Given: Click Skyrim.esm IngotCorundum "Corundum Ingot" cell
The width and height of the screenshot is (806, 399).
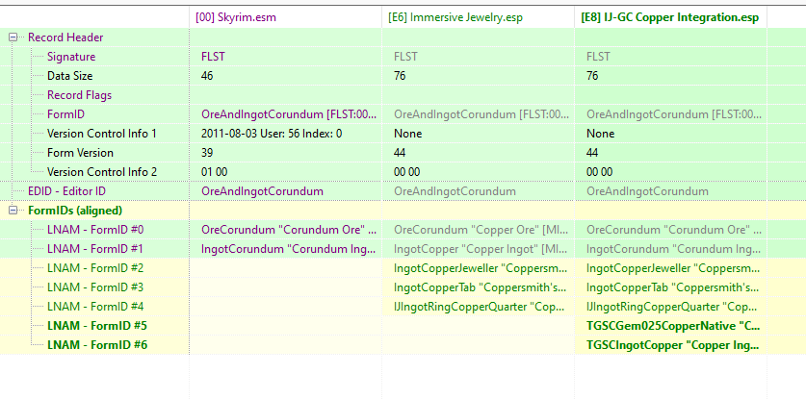Looking at the screenshot, I should (285, 249).
